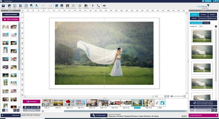Choose the first layout suggestion thumbnail
The height and width of the screenshot is (119, 219).
coord(202,36)
